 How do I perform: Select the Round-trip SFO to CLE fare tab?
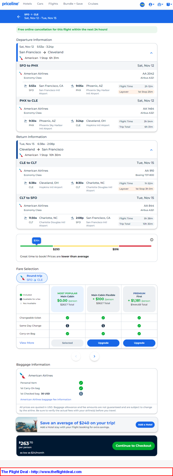click(x=32, y=278)
